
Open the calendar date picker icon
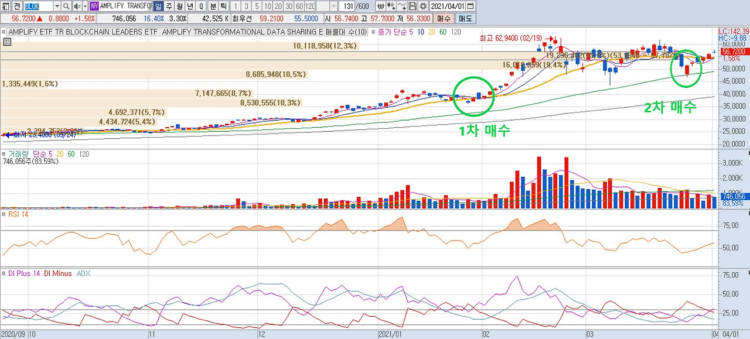tap(471, 6)
